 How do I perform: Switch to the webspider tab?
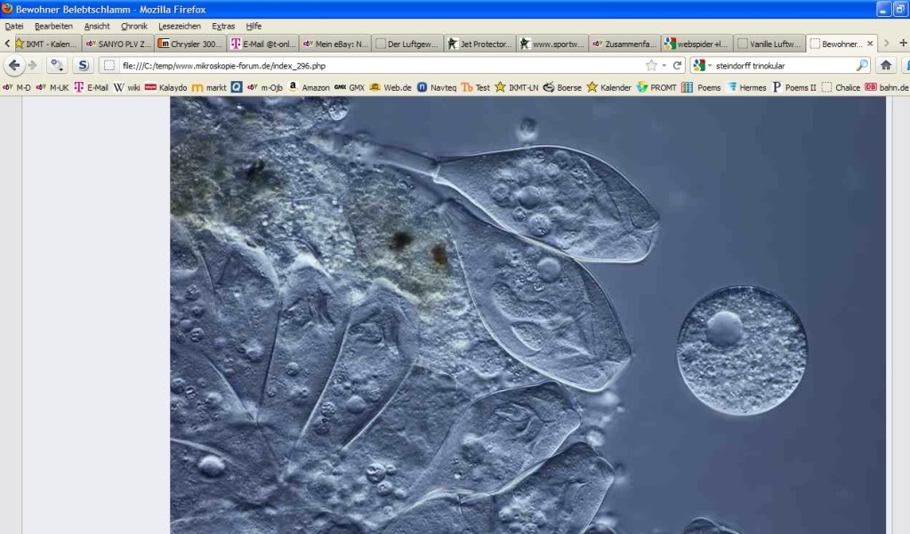pos(697,44)
